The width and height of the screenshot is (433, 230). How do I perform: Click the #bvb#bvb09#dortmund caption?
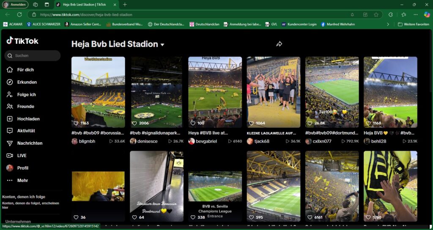pos(332,133)
